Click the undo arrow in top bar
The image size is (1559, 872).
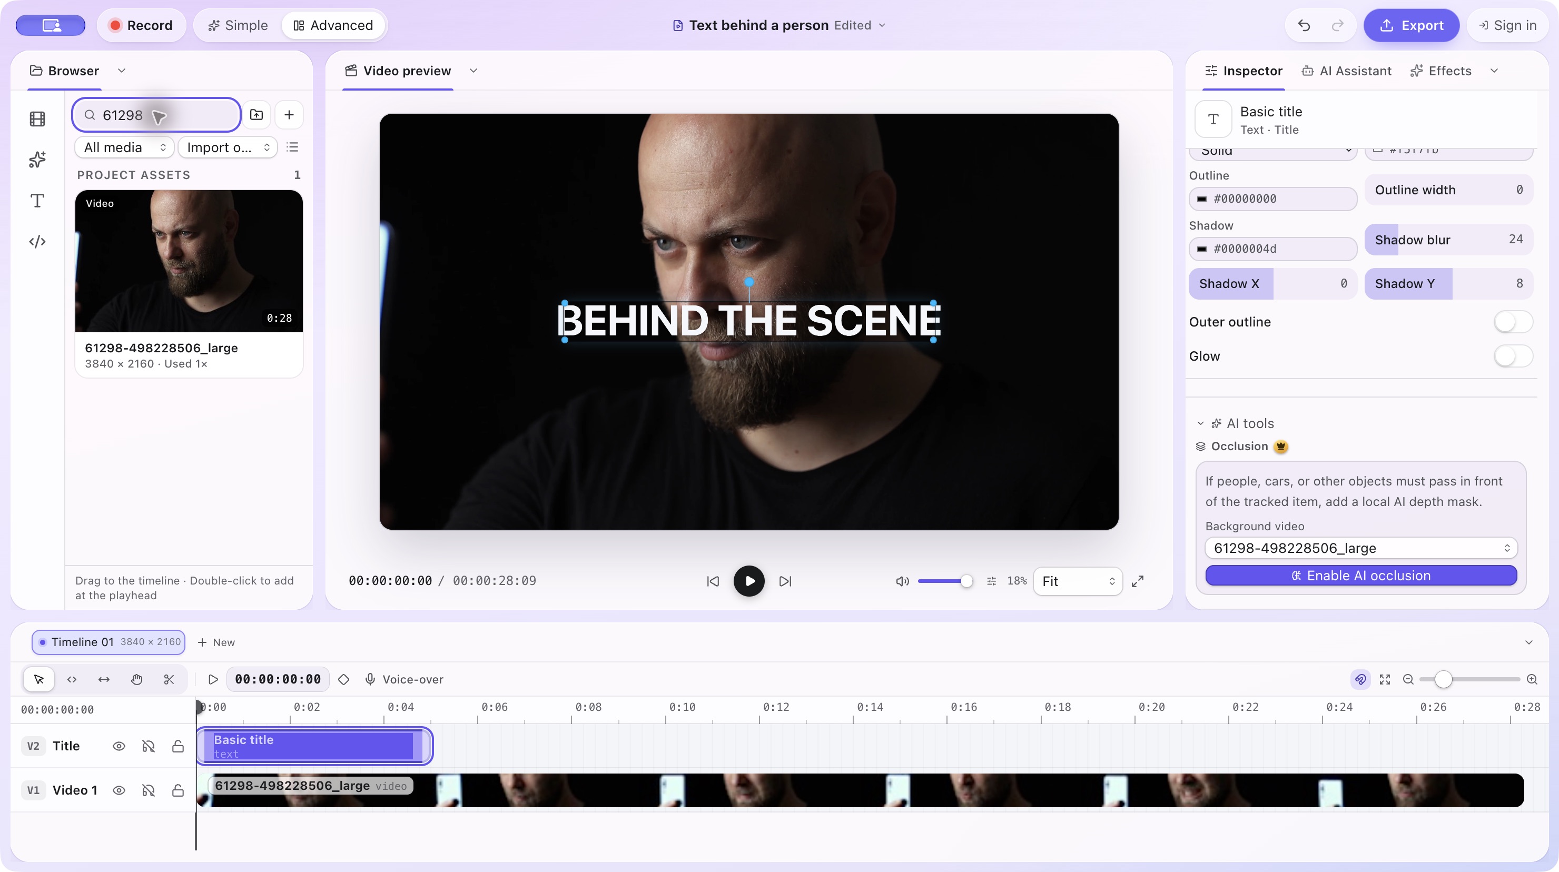pos(1304,25)
